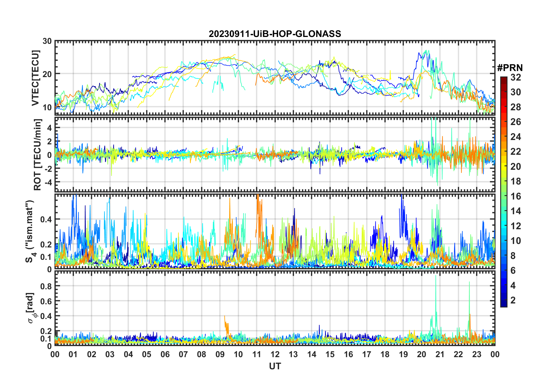
Task: Click the sigma phi [rad] axis label
Action: click(x=32, y=308)
